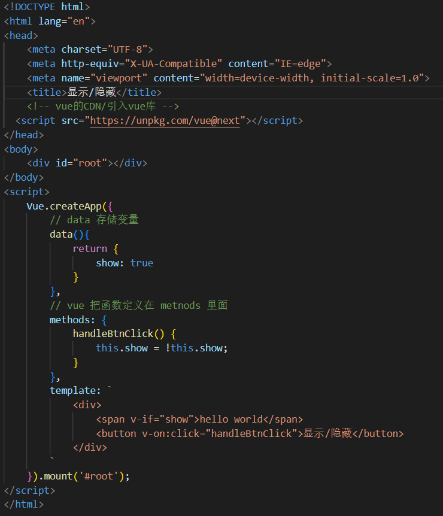The height and width of the screenshot is (516, 443).
Task: Click the show: true property
Action: coord(125,263)
